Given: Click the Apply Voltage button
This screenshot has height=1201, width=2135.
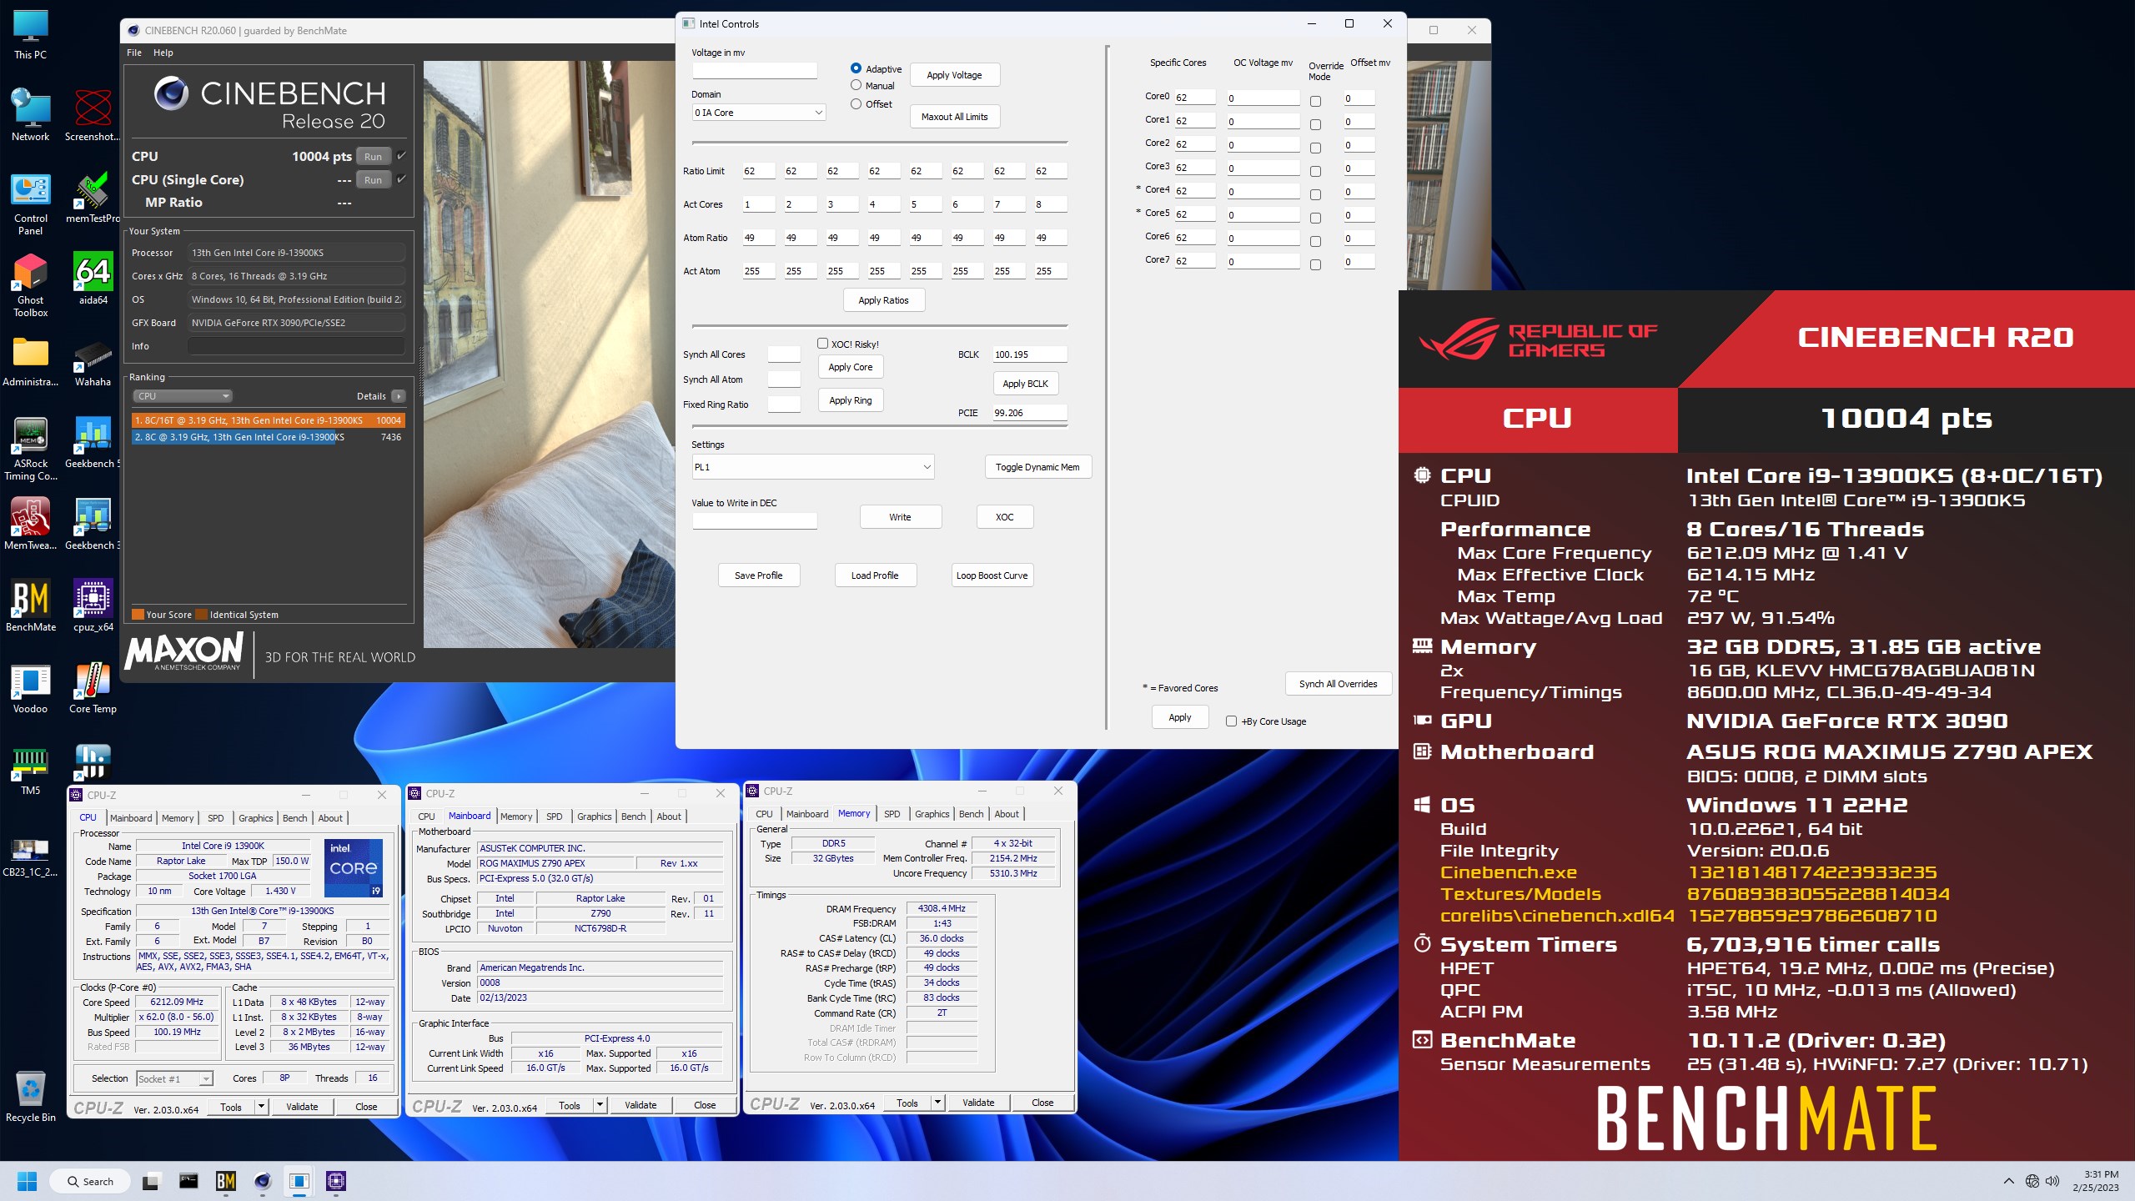Looking at the screenshot, I should click(955, 75).
